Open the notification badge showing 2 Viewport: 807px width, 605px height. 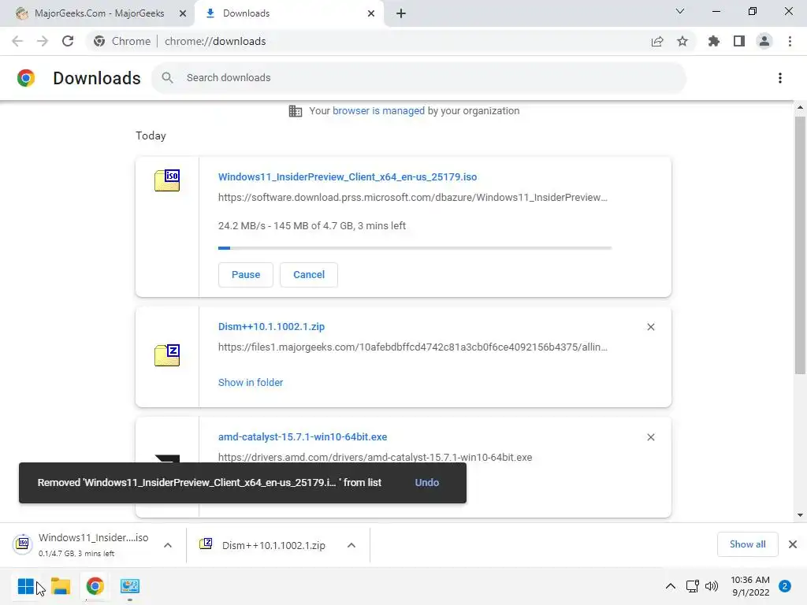point(784,586)
